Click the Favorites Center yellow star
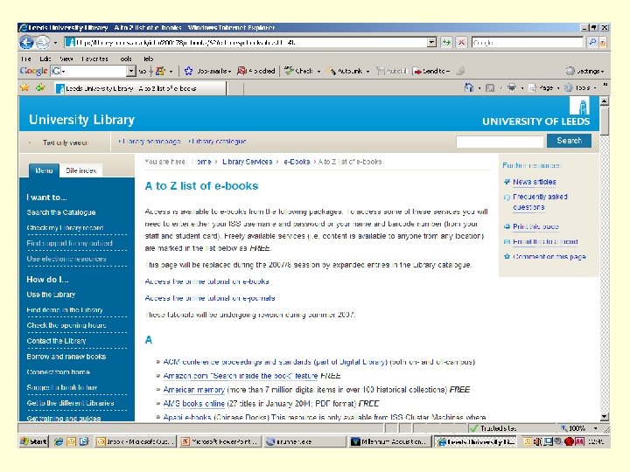The height and width of the screenshot is (472, 630). click(x=24, y=87)
